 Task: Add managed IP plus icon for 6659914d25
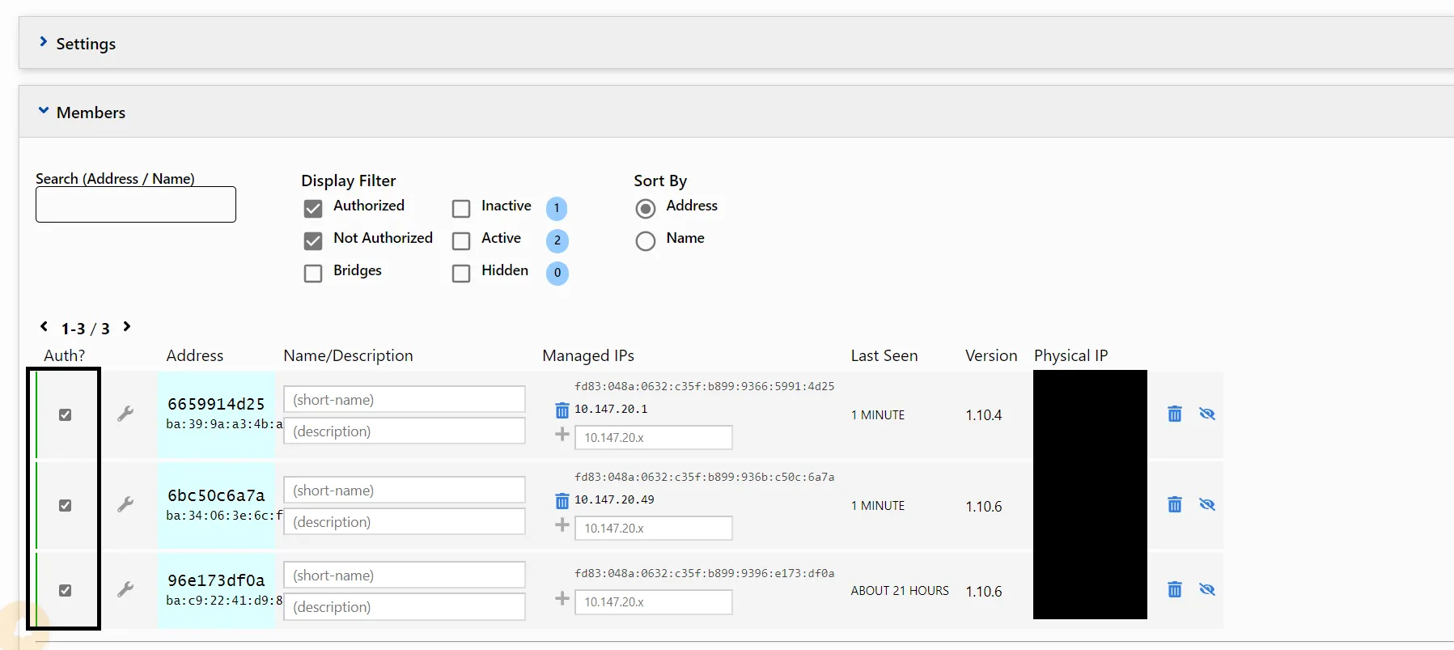coord(562,435)
